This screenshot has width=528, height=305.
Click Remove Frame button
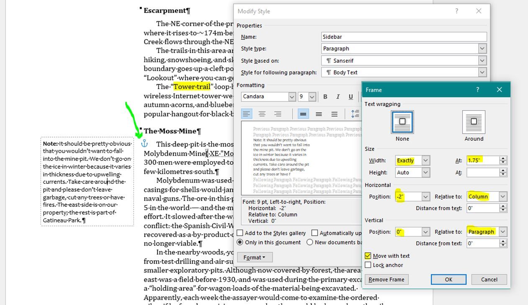(387, 280)
